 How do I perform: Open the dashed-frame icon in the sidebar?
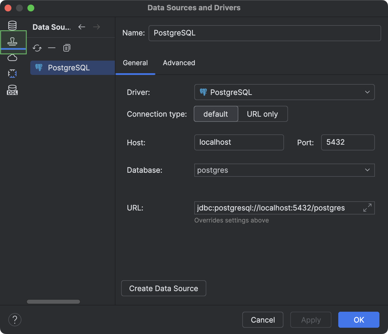click(x=12, y=73)
